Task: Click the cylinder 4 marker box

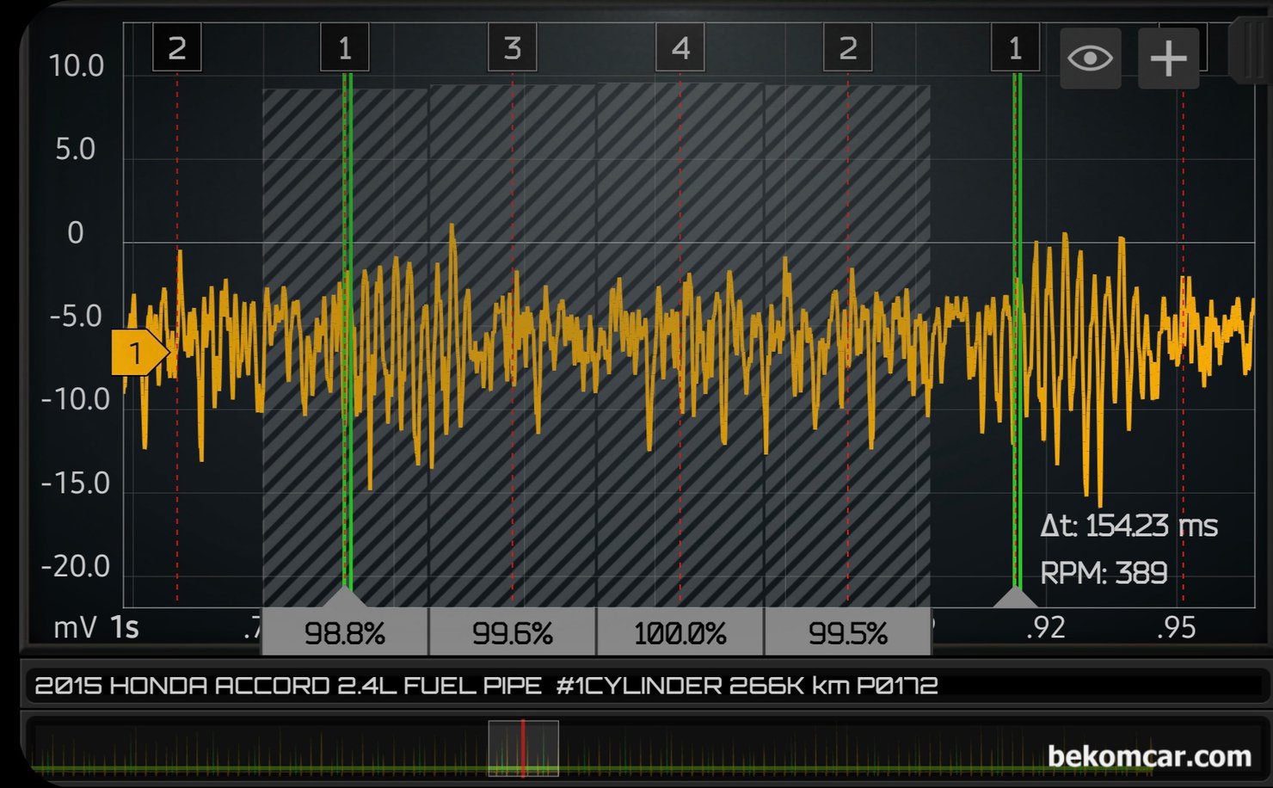Action: [680, 48]
